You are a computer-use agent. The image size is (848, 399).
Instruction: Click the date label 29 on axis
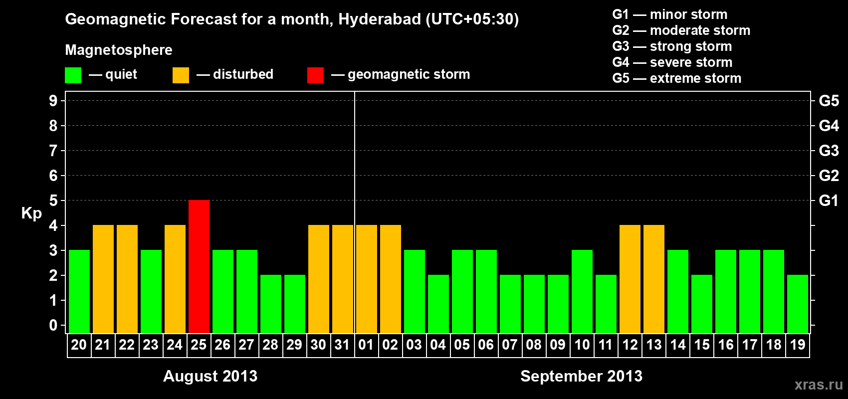(x=294, y=345)
